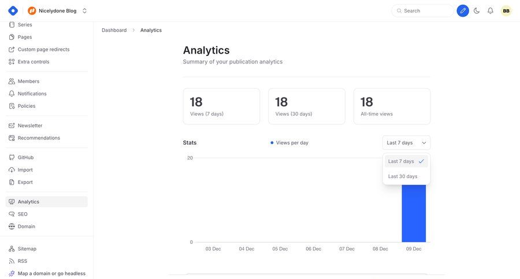520x279 pixels.
Task: Open the notifications bell in header
Action: pos(490,10)
